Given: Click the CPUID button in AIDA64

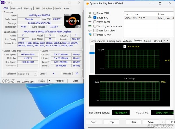Looking at the screenshot, I should coord(170,122).
